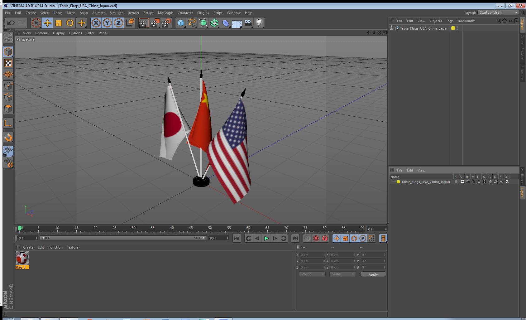Play the animation forward
The width and height of the screenshot is (526, 320).
coord(266,238)
